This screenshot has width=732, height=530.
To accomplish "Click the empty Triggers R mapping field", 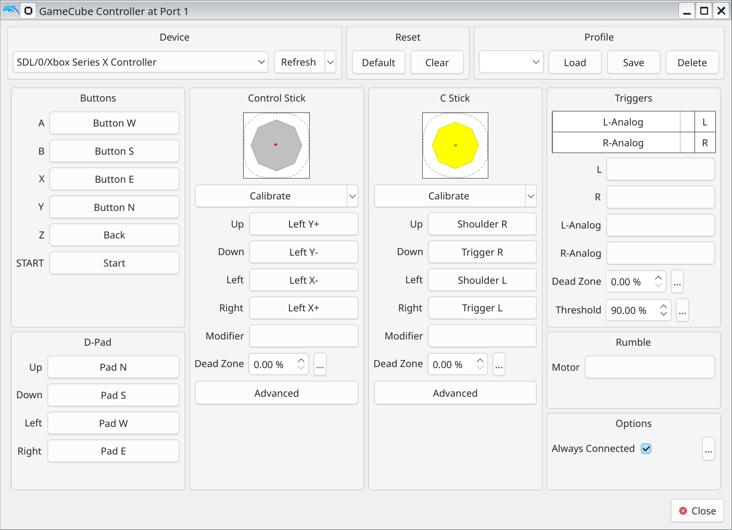I will point(661,197).
